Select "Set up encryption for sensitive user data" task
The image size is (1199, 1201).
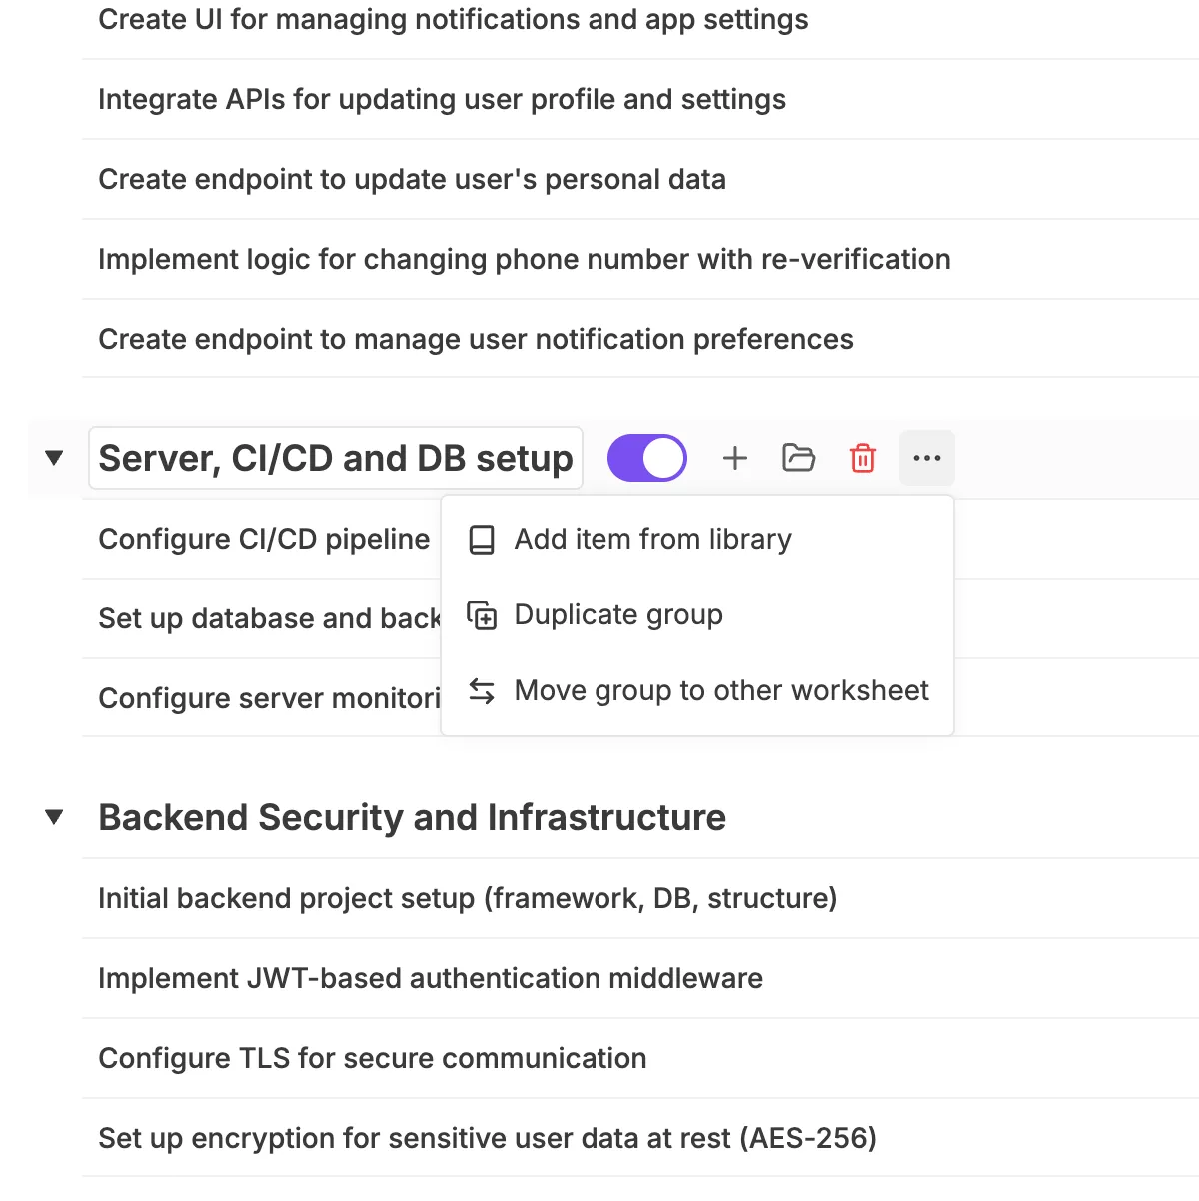(488, 1138)
